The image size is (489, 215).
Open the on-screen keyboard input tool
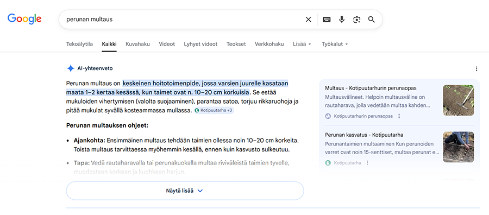[x=327, y=20]
